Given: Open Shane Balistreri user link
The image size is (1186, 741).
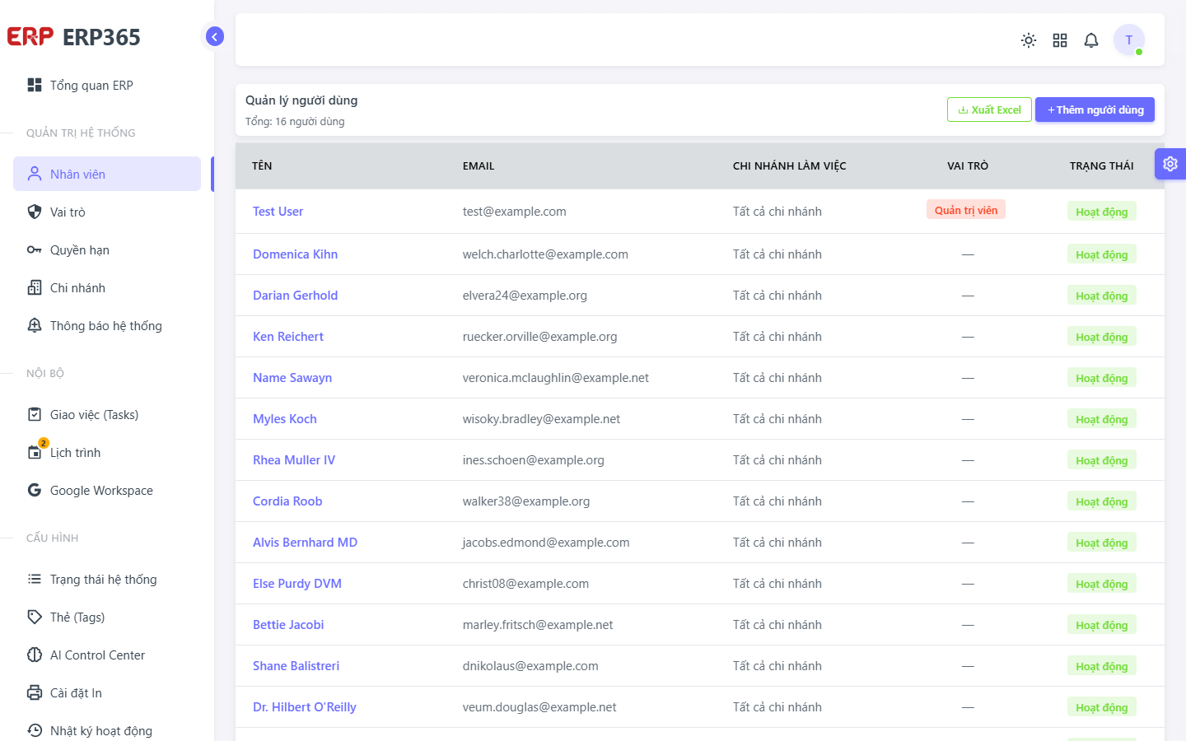Looking at the screenshot, I should tap(296, 666).
